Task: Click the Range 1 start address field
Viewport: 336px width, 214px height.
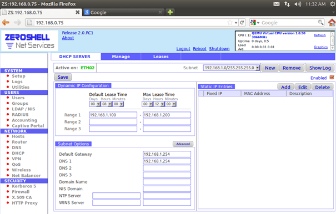Action: pos(113,115)
